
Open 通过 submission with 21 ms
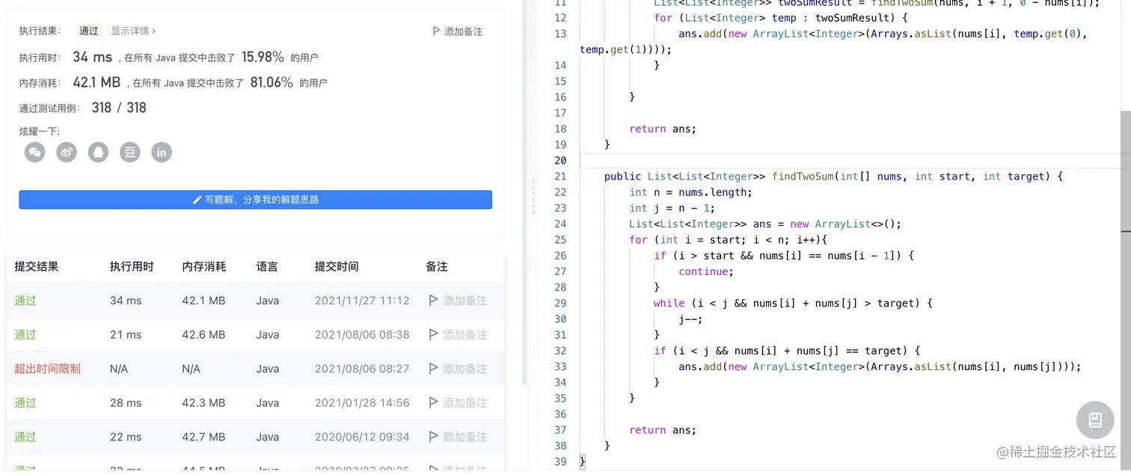tap(25, 335)
